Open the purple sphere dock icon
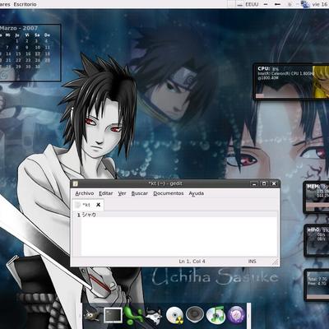329x329 pixels. tap(236, 315)
